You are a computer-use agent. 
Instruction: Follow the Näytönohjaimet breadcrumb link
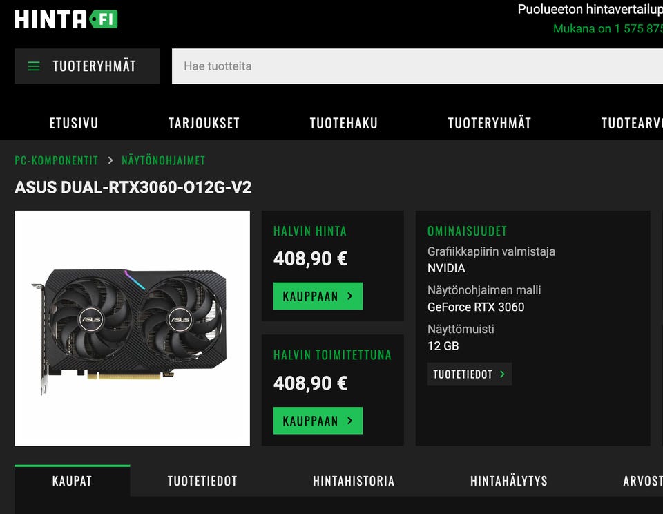pos(164,160)
